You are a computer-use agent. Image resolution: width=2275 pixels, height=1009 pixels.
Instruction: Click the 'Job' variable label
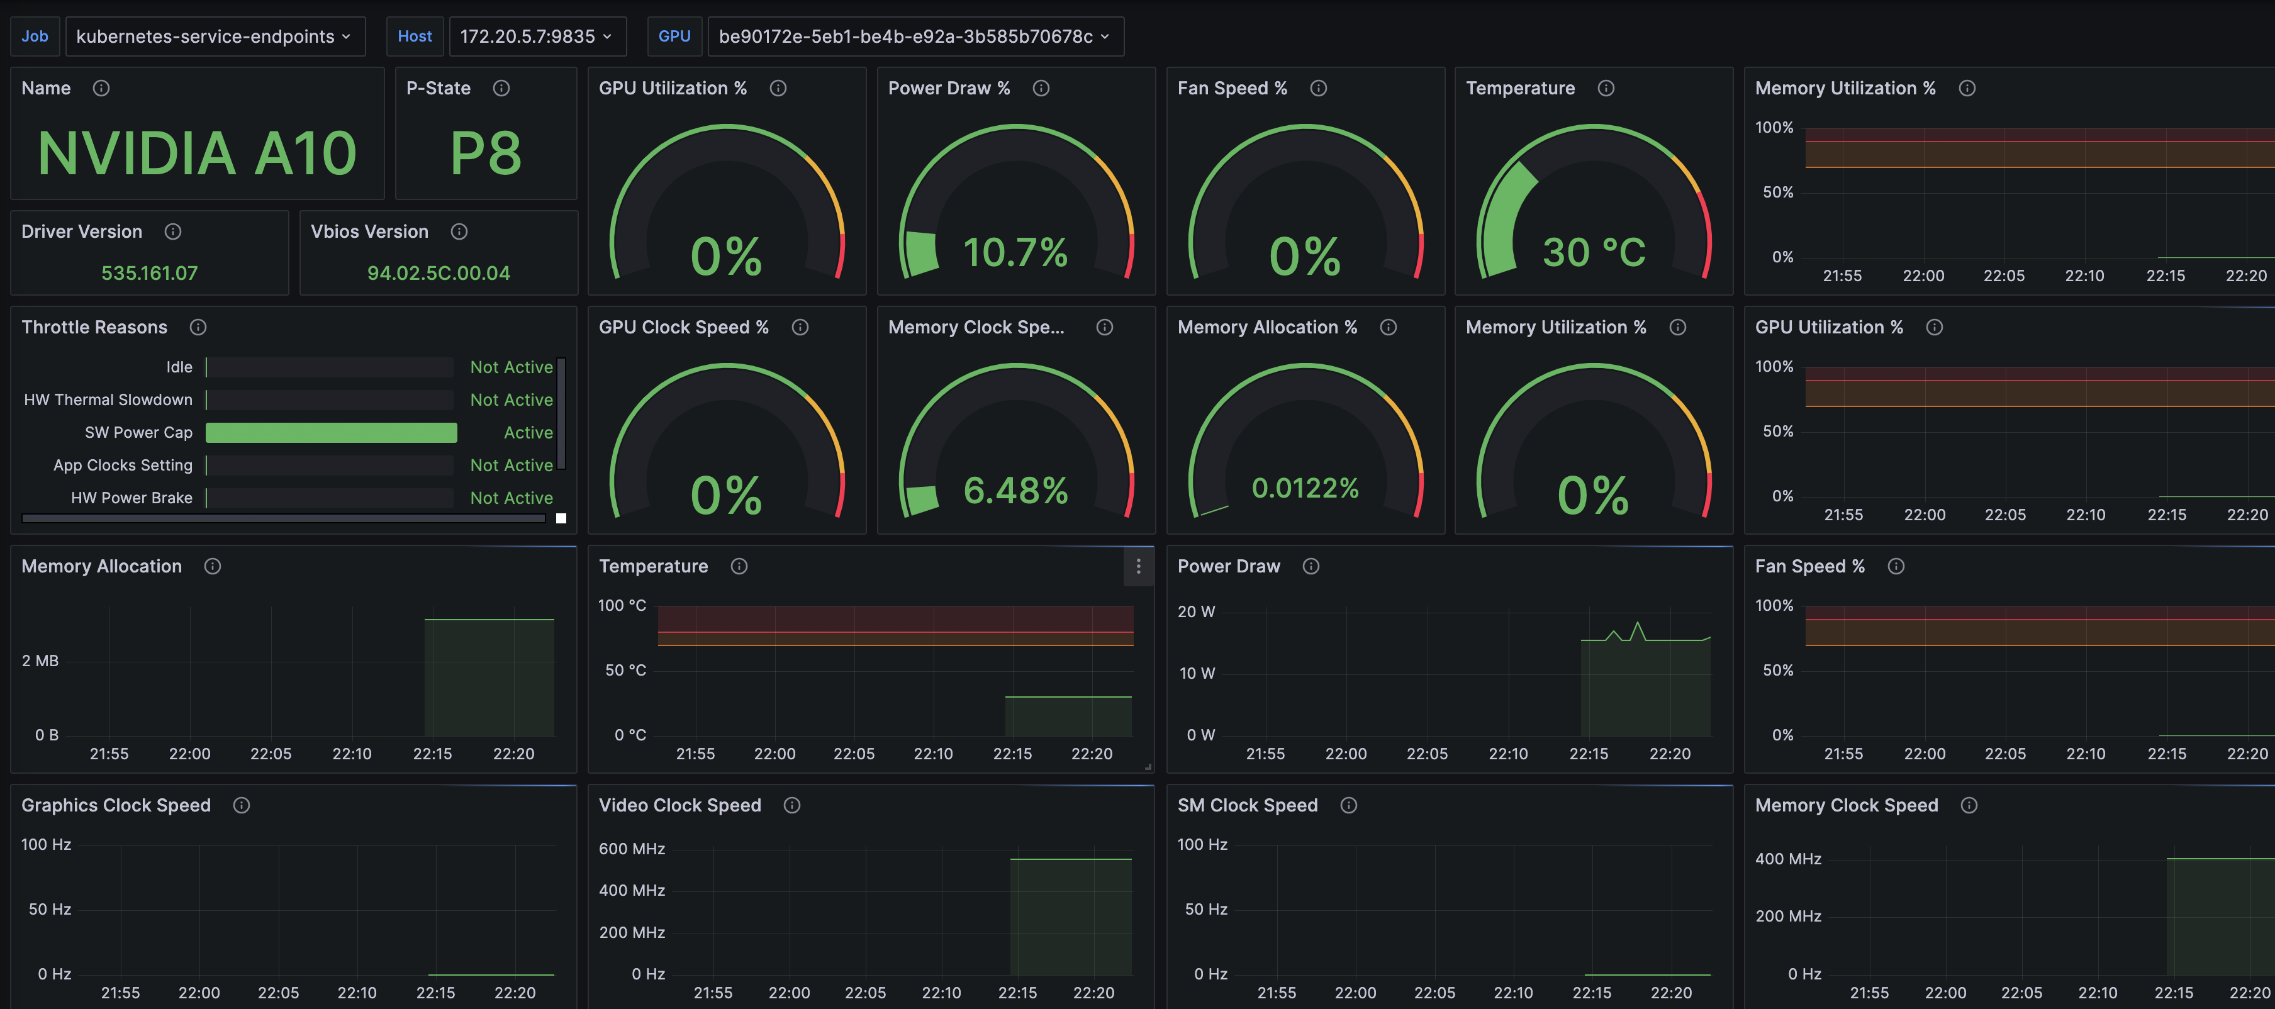pos(35,36)
